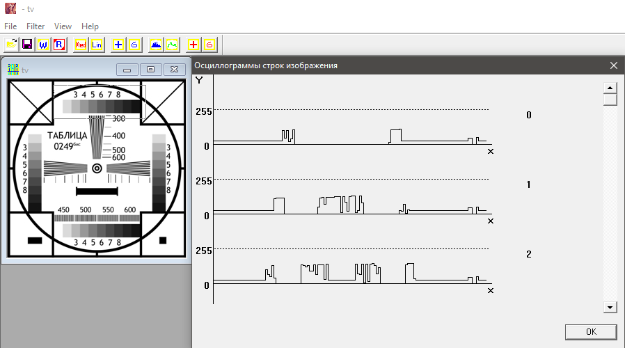Click the red sigma toolbar icon
This screenshot has height=348, width=625.
[209, 45]
